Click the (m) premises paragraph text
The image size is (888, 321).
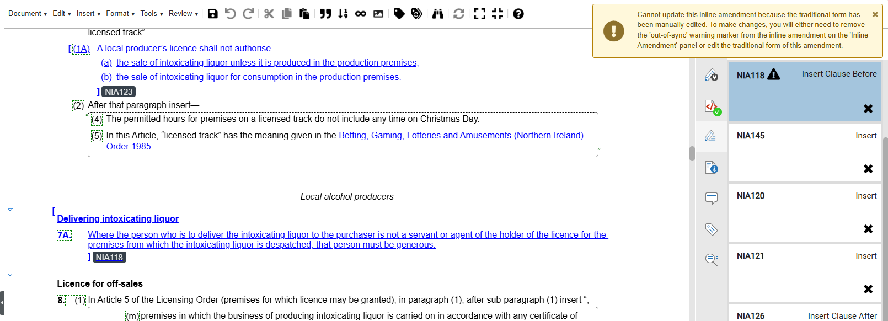[x=359, y=316]
